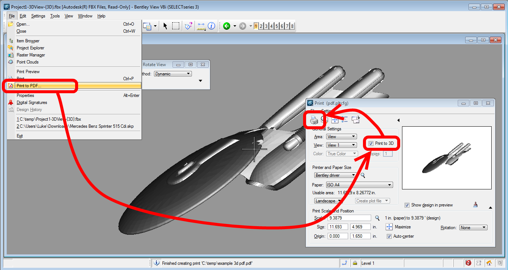508x270 pixels.
Task: Open the Method dropdown showing Dynamic
Action: click(x=173, y=74)
